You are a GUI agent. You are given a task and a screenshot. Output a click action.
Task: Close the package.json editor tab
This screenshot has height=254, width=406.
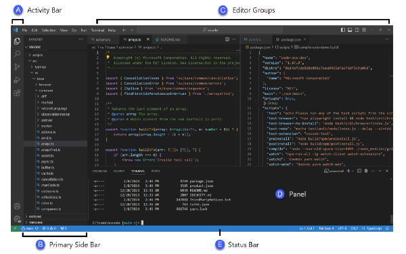pos(305,39)
